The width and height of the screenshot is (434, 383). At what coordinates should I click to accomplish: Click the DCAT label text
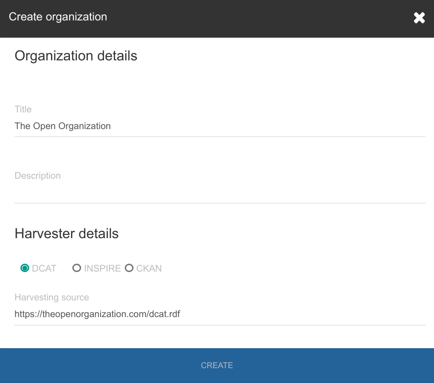point(44,268)
